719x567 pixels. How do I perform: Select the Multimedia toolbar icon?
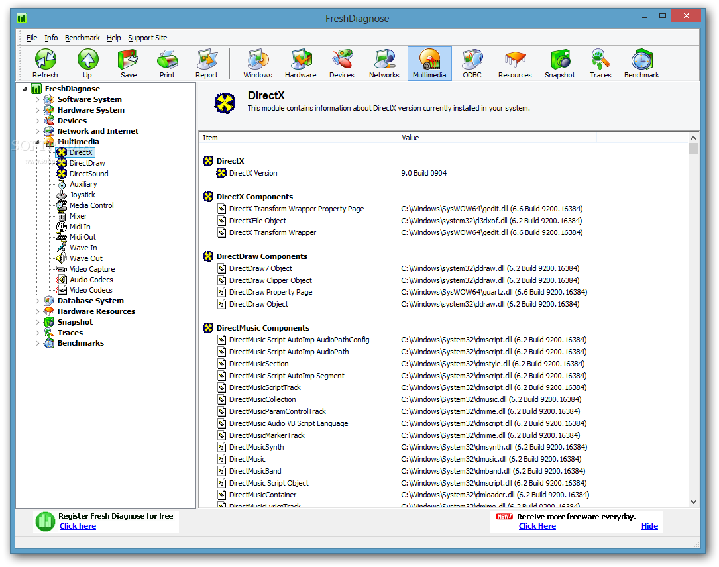(429, 64)
